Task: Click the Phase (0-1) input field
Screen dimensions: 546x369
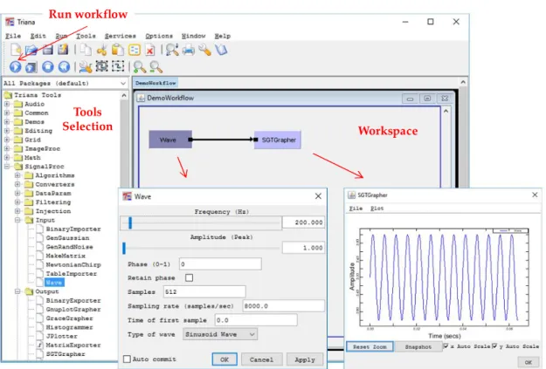Action: pyautogui.click(x=220, y=264)
